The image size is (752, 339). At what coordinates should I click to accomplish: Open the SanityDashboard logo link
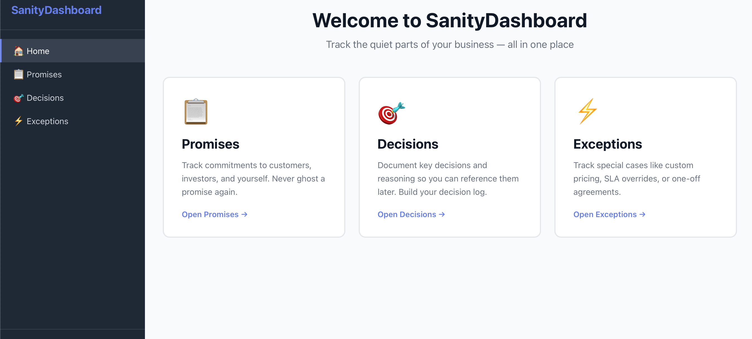tap(56, 10)
